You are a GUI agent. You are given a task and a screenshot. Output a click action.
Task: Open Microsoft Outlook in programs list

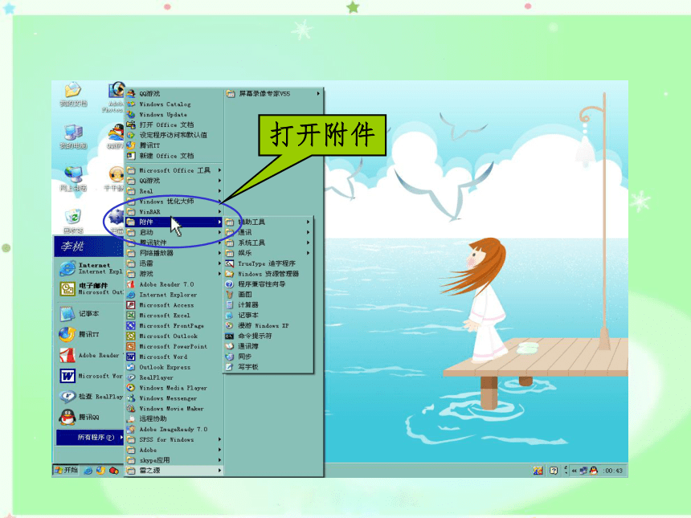[x=174, y=336]
